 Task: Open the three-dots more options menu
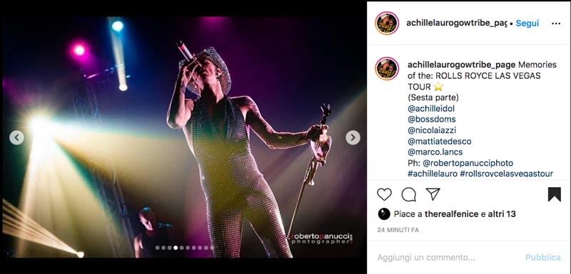(x=556, y=23)
